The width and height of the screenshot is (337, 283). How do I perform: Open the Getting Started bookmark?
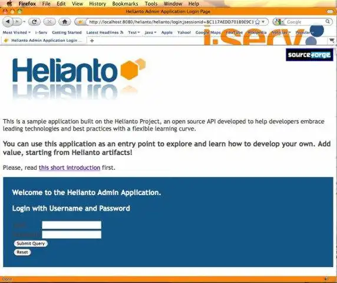coord(67,32)
